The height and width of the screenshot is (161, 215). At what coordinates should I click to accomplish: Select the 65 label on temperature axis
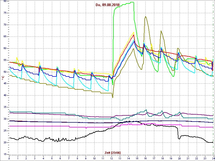pyautogui.click(x=5, y=36)
